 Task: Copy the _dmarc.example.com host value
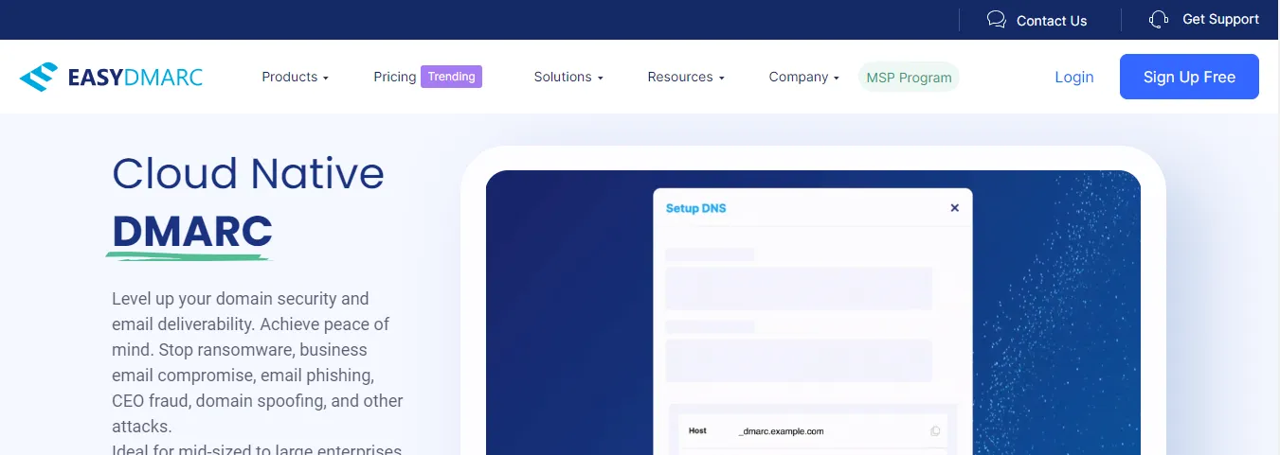(x=935, y=431)
